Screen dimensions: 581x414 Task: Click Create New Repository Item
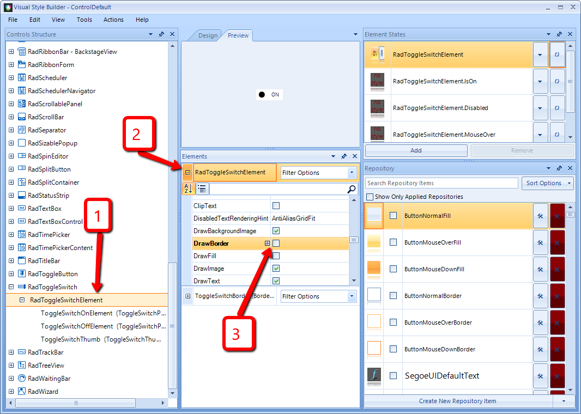[458, 401]
